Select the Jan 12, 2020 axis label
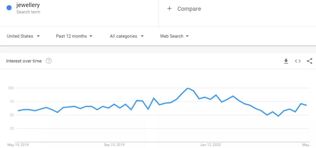The height and width of the screenshot is (148, 316). click(x=210, y=145)
